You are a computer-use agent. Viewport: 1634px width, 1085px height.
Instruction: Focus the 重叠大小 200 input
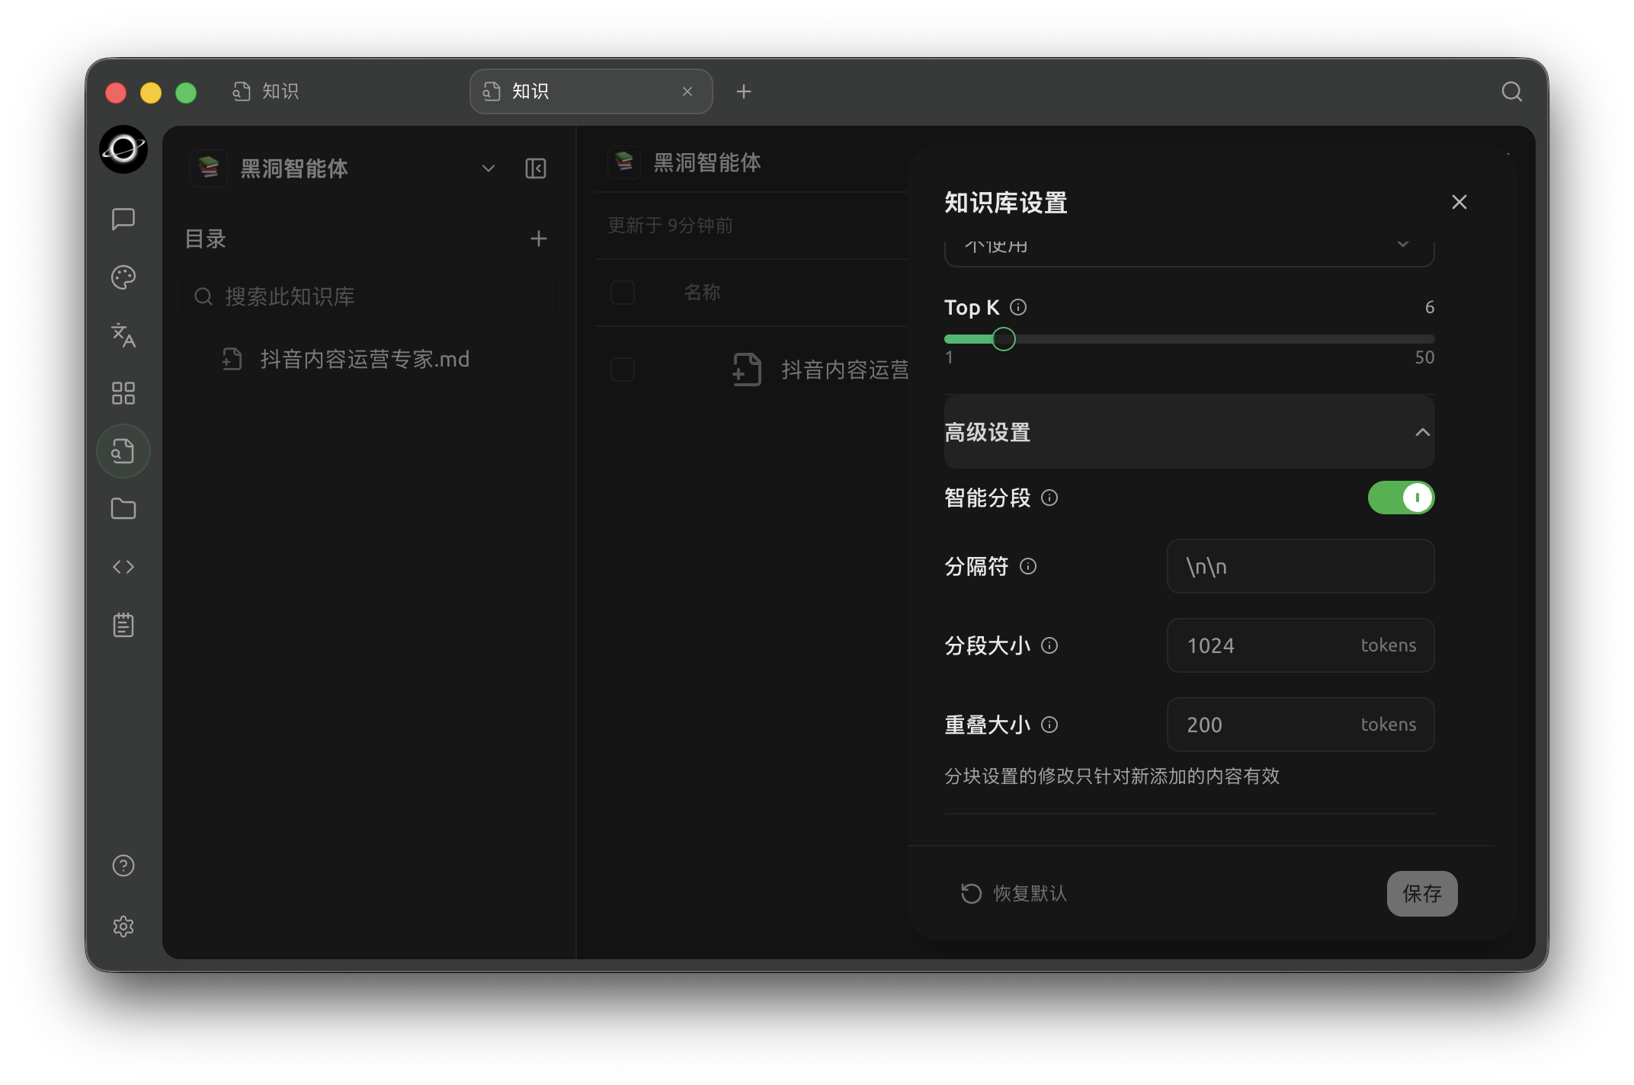click(x=1300, y=725)
